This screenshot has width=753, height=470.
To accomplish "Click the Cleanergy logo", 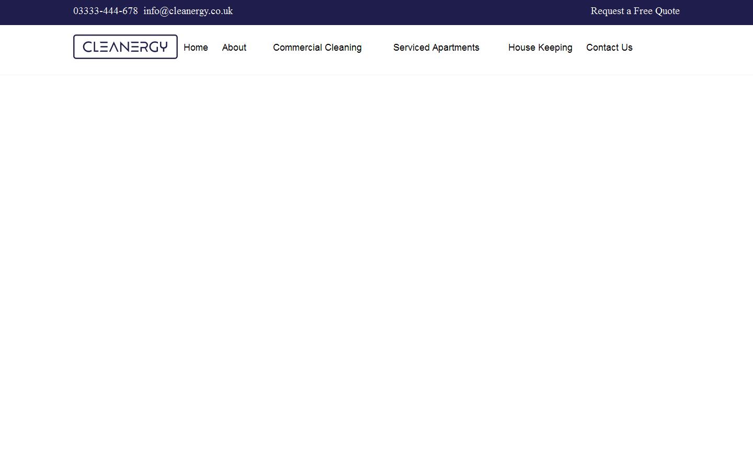I will click(125, 47).
